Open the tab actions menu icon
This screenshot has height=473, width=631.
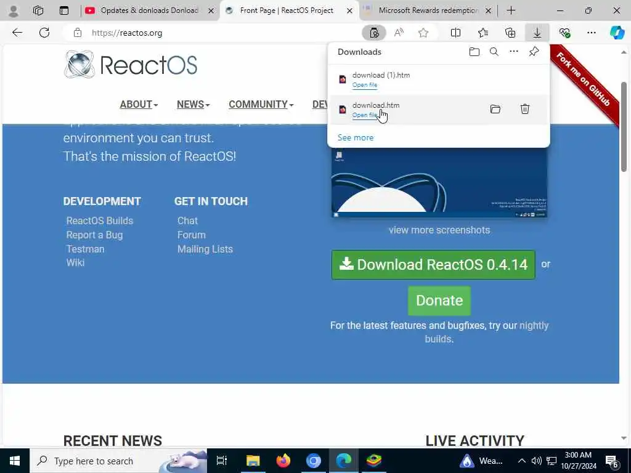coord(64,11)
